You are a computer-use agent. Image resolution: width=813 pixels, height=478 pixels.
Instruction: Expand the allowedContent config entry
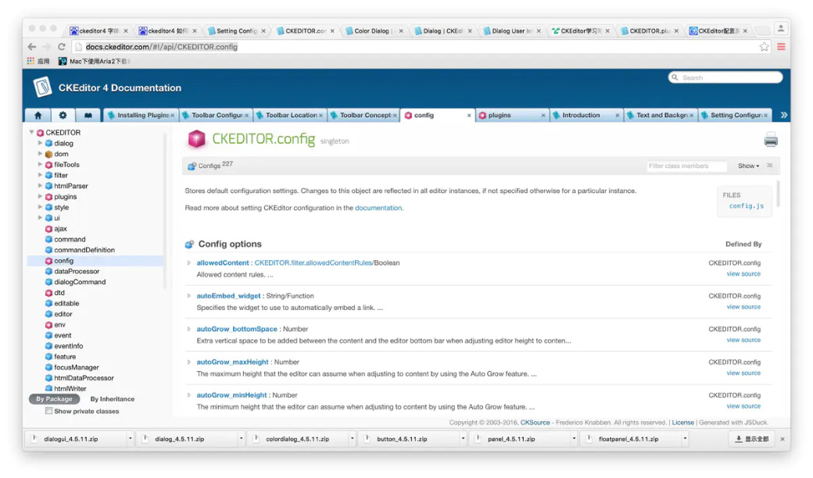pos(189,263)
